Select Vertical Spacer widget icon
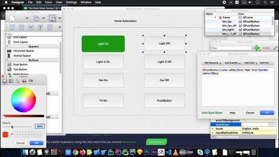 pyautogui.click(x=9, y=56)
